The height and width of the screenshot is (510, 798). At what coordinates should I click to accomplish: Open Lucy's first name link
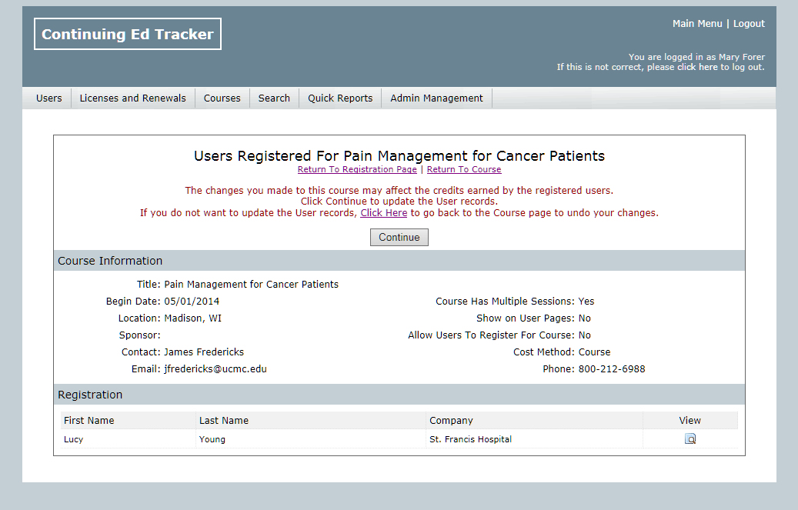[74, 439]
